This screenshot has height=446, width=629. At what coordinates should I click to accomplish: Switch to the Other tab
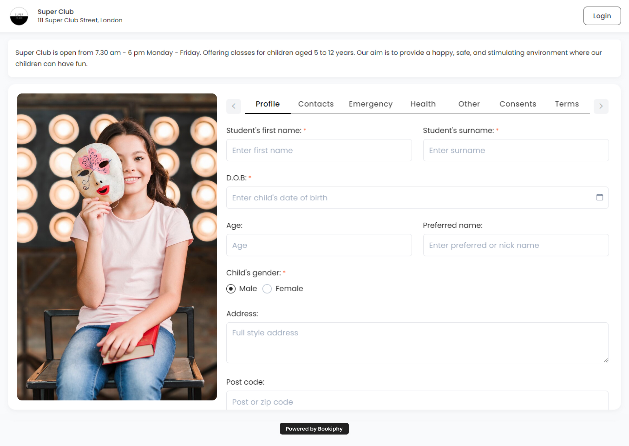pos(468,104)
